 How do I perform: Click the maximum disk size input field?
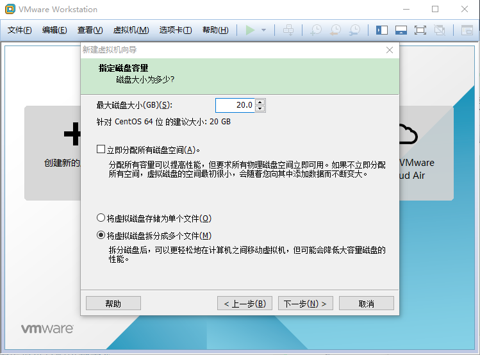click(x=235, y=105)
